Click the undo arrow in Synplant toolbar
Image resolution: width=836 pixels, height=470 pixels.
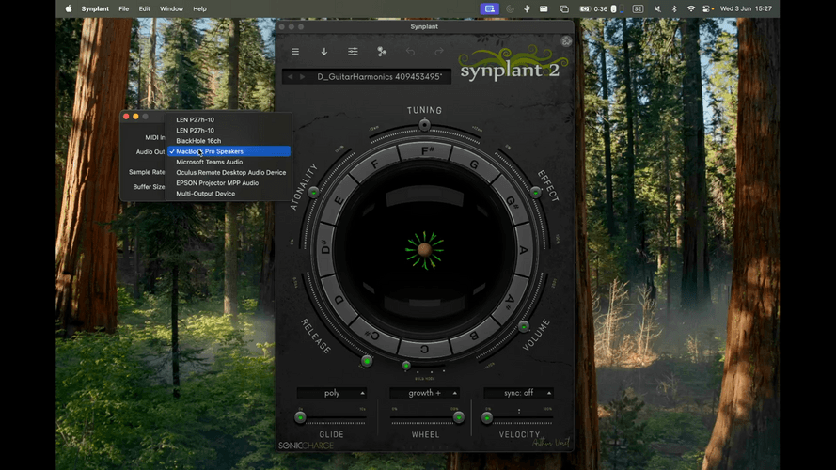pos(410,52)
